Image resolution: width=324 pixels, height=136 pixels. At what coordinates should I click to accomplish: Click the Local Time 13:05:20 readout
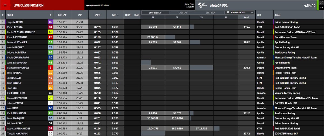[189, 5]
